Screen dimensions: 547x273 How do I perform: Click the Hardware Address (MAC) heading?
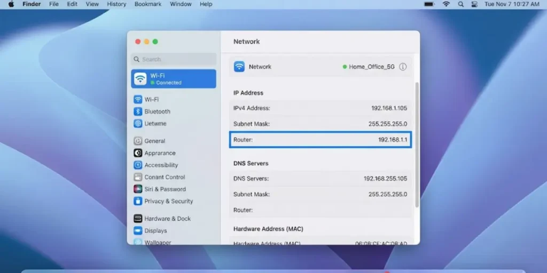coord(268,229)
